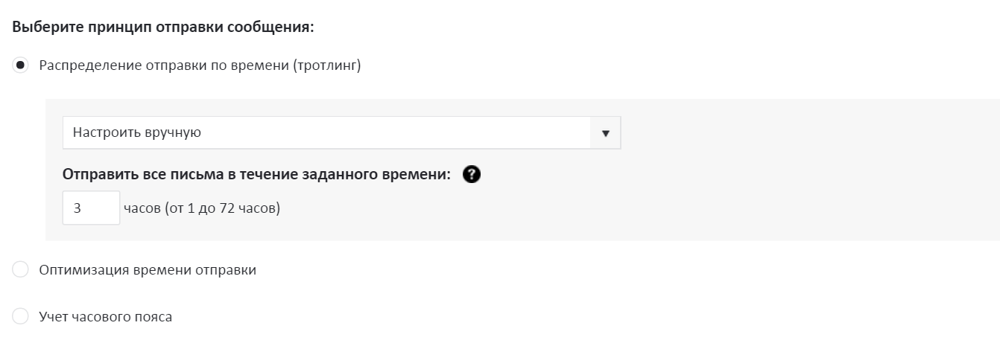Click the "Оптимизация времени отправки" label text
The height and width of the screenshot is (343, 1000).
tap(148, 270)
